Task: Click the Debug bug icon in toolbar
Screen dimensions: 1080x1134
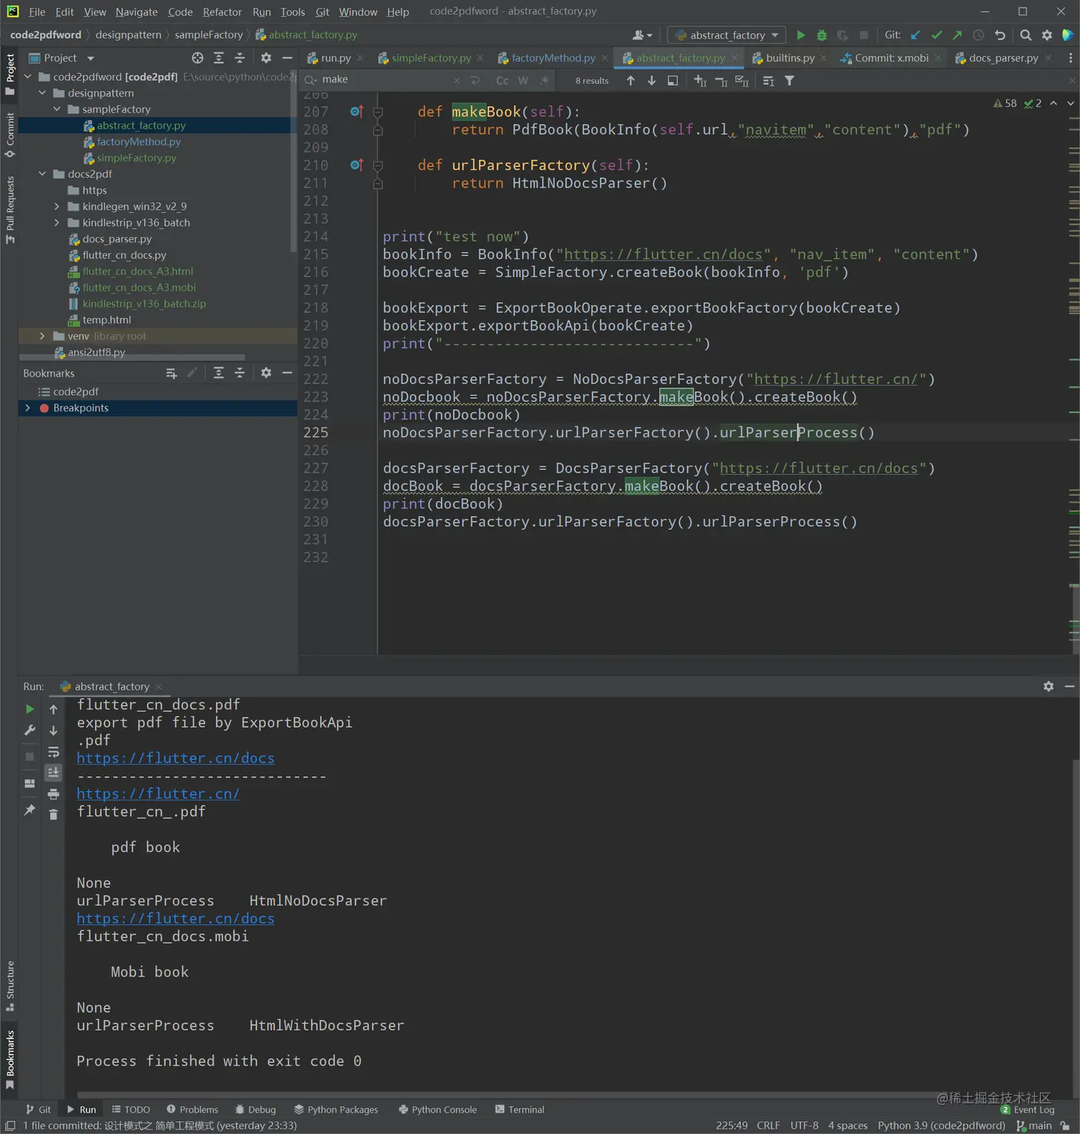Action: 821,35
